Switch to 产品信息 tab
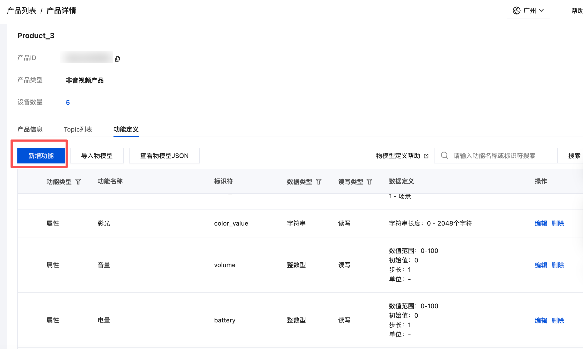The image size is (583, 349). point(30,129)
